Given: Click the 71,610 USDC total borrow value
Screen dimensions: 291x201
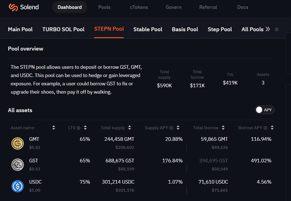Looking at the screenshot, I should point(213,182).
